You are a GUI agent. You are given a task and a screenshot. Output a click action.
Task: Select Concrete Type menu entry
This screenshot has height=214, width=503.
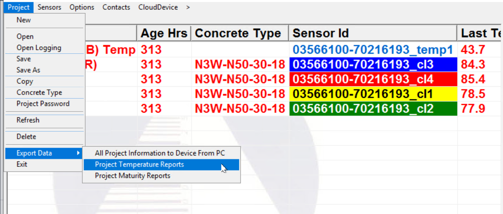click(39, 93)
